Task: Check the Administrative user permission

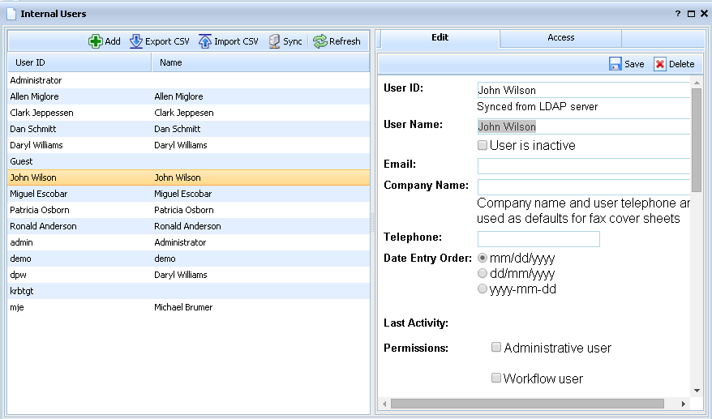Action: point(496,348)
